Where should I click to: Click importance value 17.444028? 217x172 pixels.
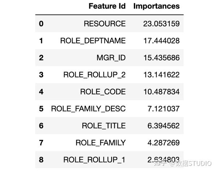pos(162,41)
